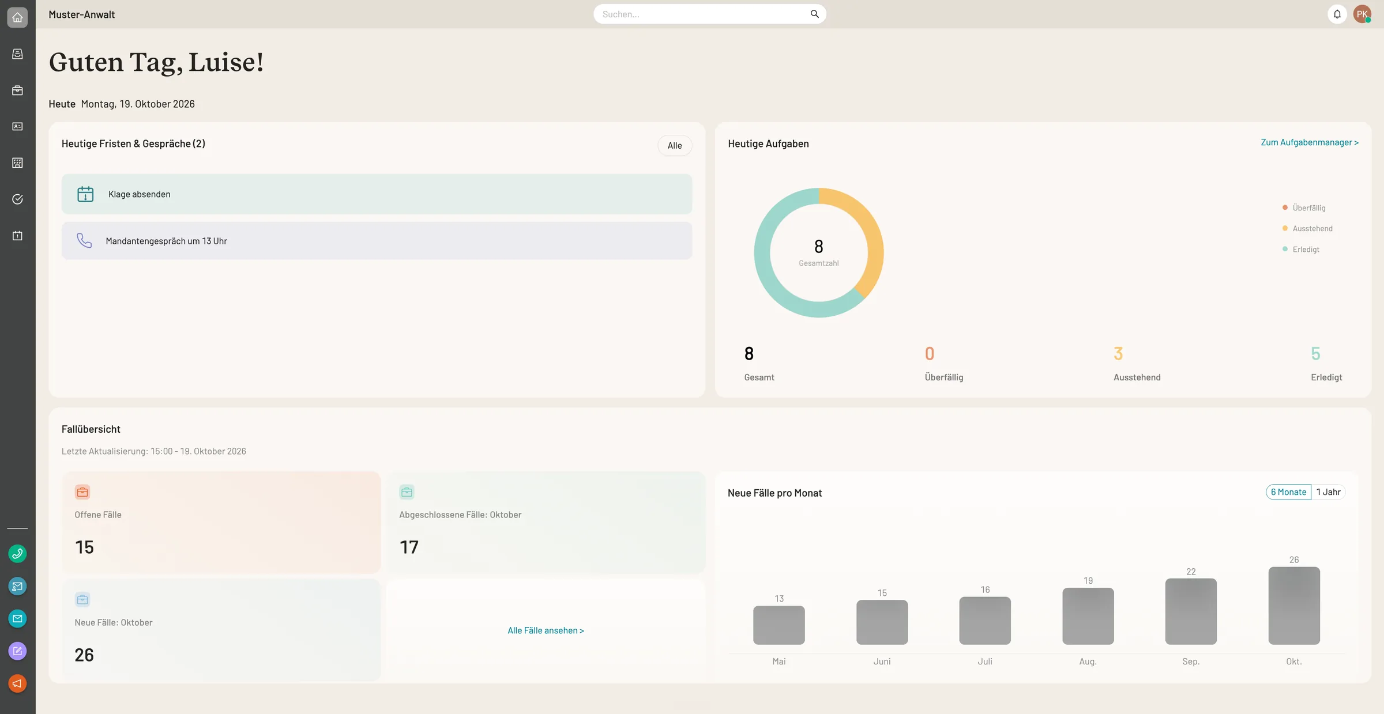Open the Neue Fälle: Oktober card
The height and width of the screenshot is (714, 1384).
click(221, 630)
